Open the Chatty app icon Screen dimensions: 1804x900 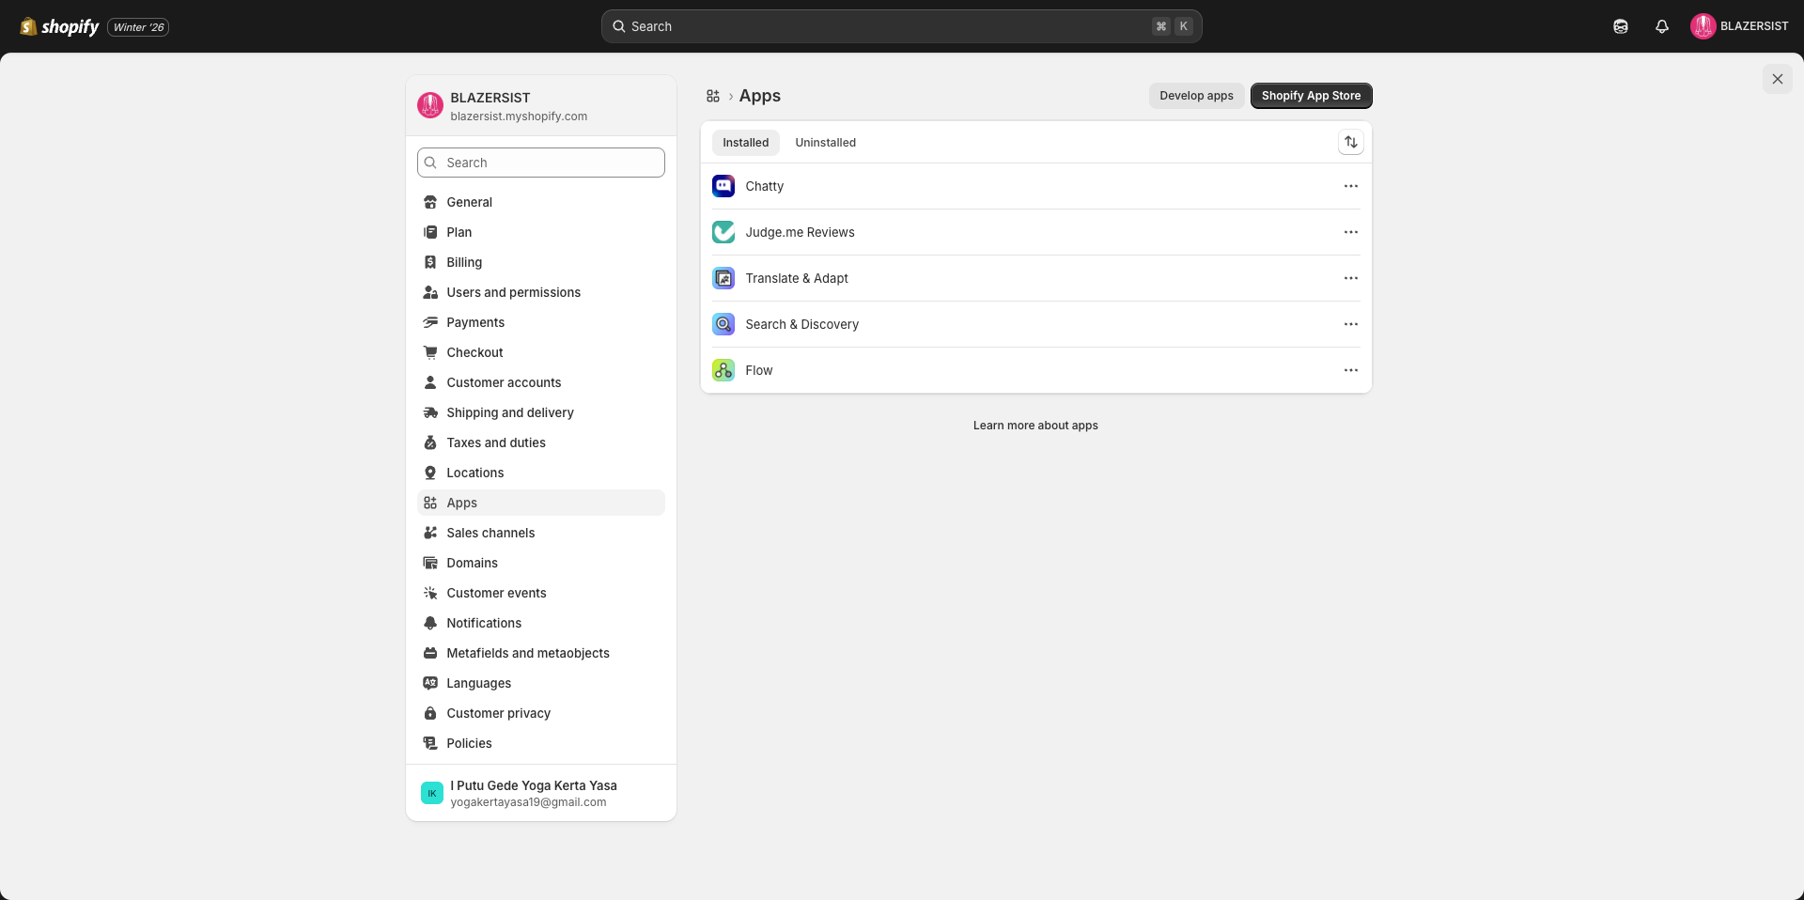(x=723, y=186)
